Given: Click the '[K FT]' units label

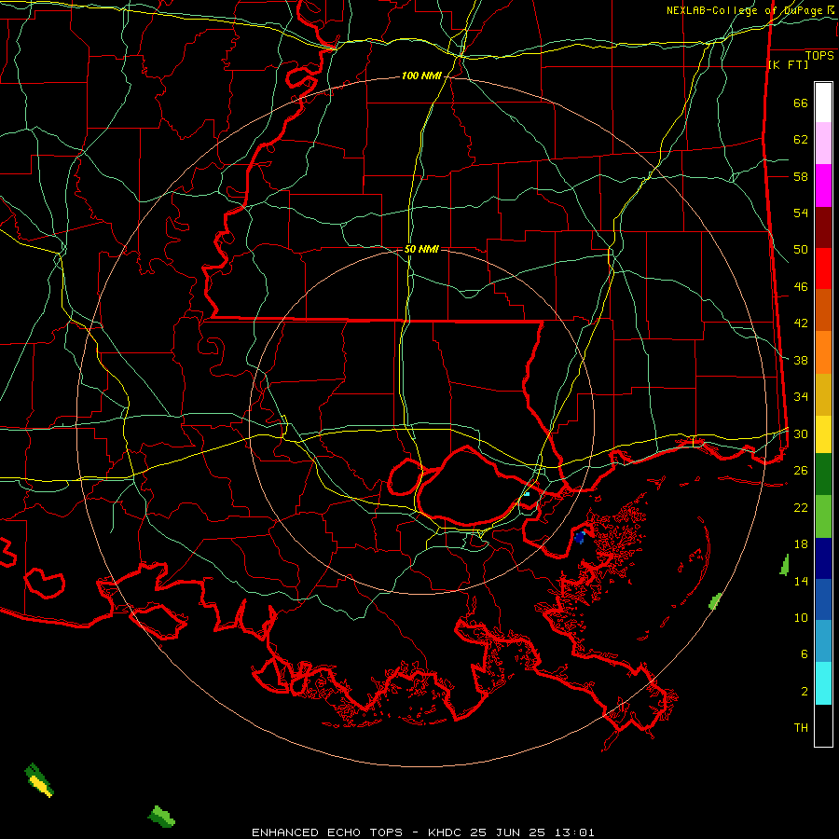Looking at the screenshot, I should point(788,64).
